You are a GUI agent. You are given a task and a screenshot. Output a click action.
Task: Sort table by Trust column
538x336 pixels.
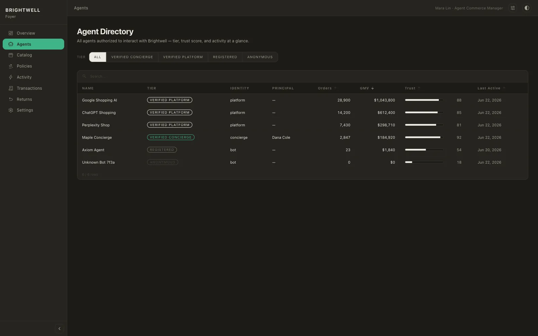click(x=413, y=88)
